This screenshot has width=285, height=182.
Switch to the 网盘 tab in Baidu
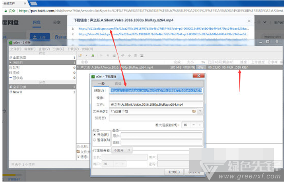(37, 22)
